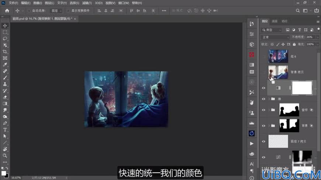Open the options bar three-dots more button
This screenshot has height=180, width=321.
[164, 11]
